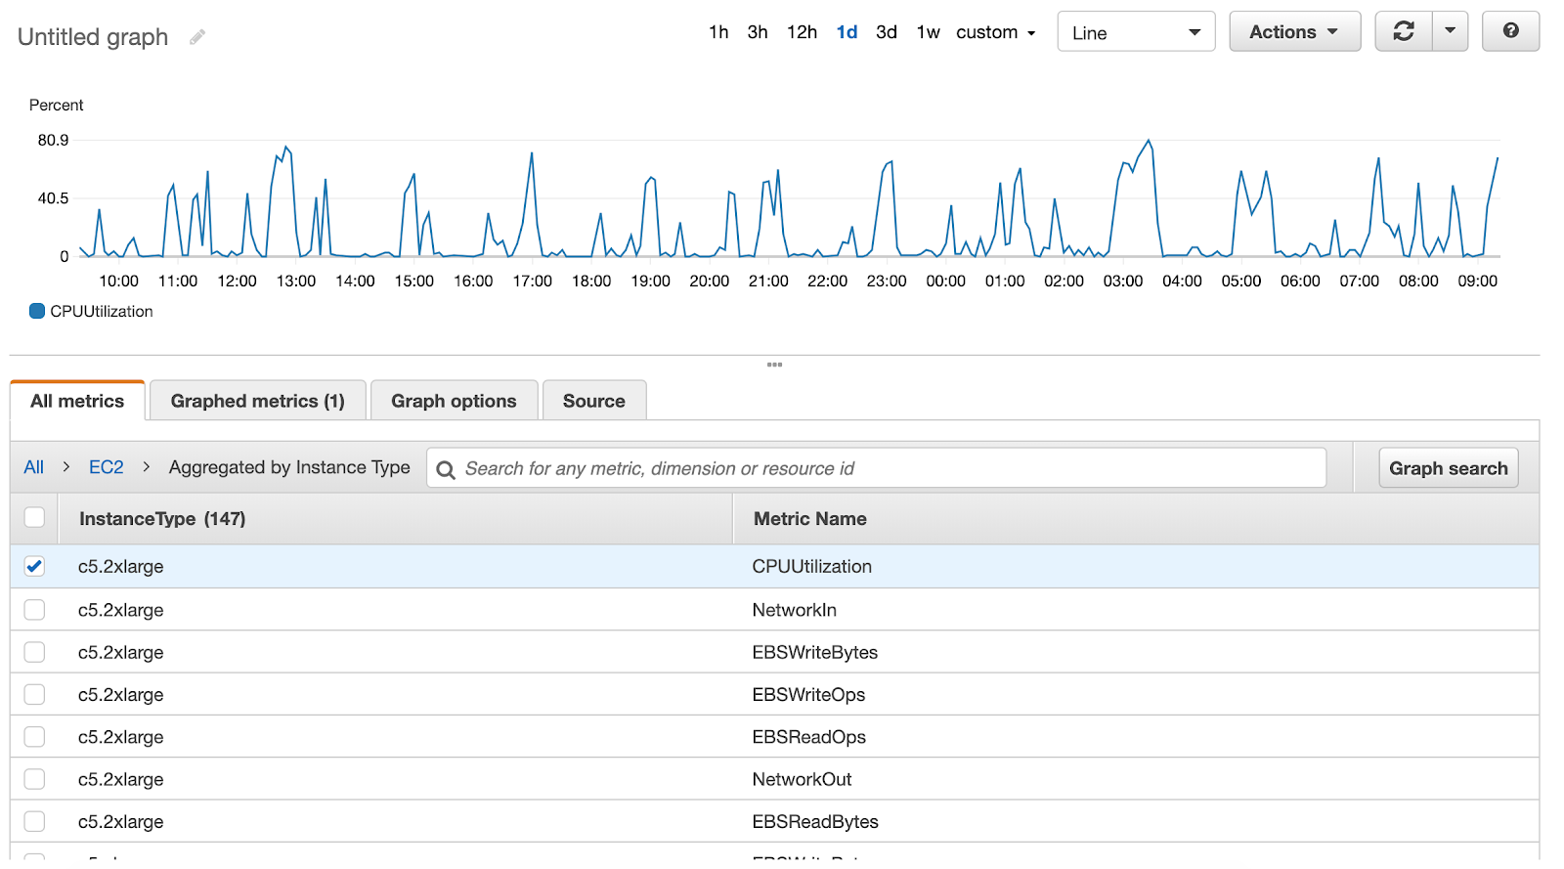Click the search magnifier icon in the metric search
The width and height of the screenshot is (1564, 869).
tap(446, 469)
